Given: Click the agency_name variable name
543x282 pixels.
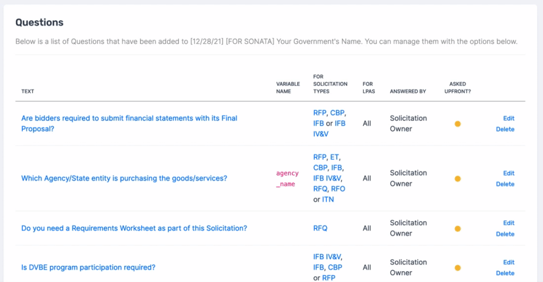Looking at the screenshot, I should coord(287,178).
